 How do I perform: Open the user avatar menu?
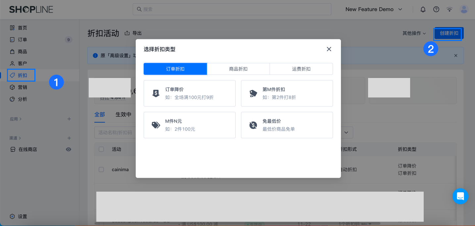464,9
